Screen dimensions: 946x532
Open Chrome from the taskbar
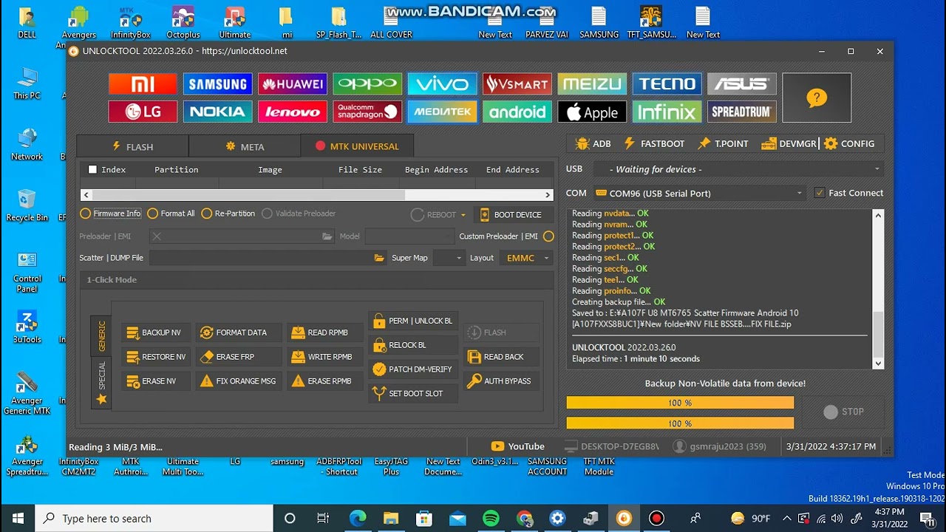[524, 518]
